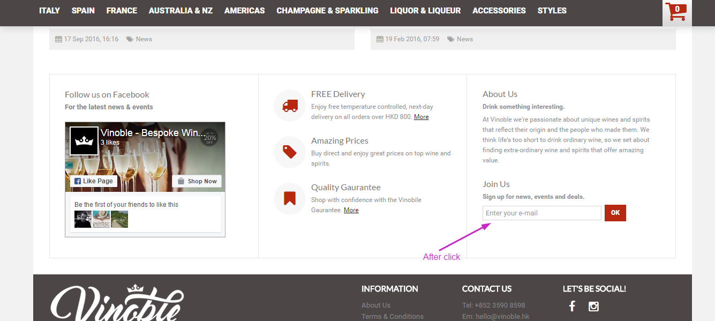Click the bookmark icon for Quality Gaurantee
715x321 pixels.
coord(290,199)
